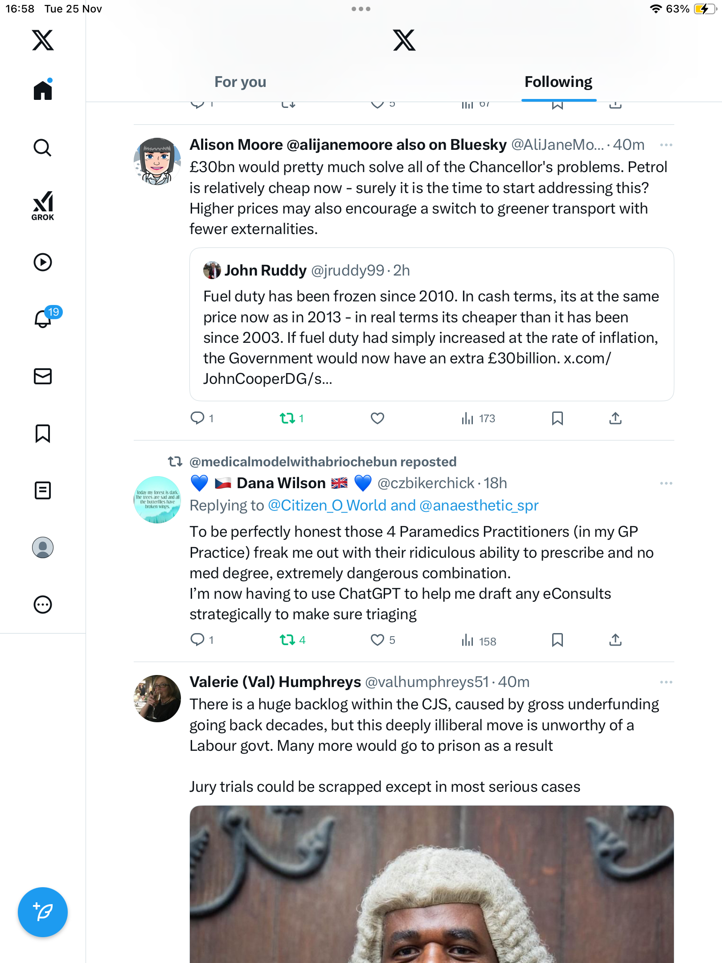Undo repost on Dana Wilson's post
Viewport: 722px width, 963px height.
point(287,640)
